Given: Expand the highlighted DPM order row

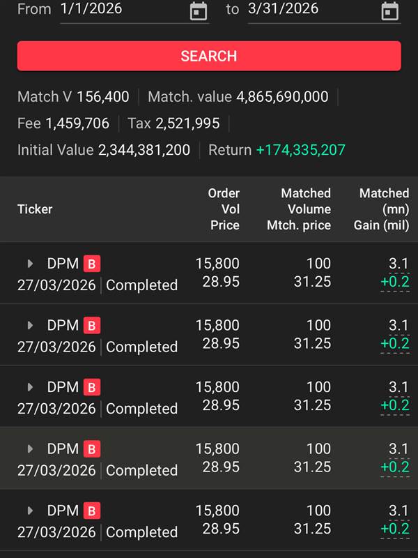Looking at the screenshot, I should pyautogui.click(x=30, y=448).
